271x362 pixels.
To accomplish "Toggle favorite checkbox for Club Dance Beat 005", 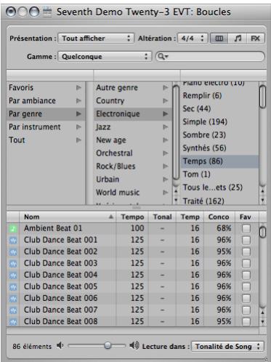I will pyautogui.click(x=246, y=286).
